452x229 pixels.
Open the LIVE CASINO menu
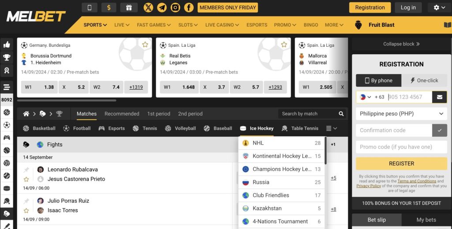point(222,25)
